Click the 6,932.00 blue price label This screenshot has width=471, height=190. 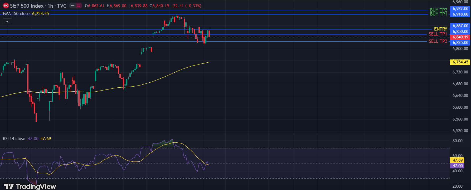coord(460,9)
